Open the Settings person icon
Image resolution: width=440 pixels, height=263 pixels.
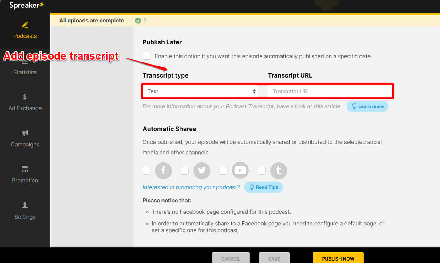pyautogui.click(x=25, y=205)
